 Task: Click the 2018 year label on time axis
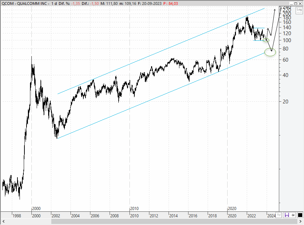[213, 216]
